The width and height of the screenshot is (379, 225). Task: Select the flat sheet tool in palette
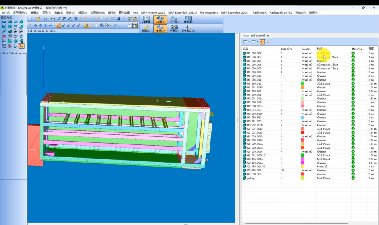point(4,22)
